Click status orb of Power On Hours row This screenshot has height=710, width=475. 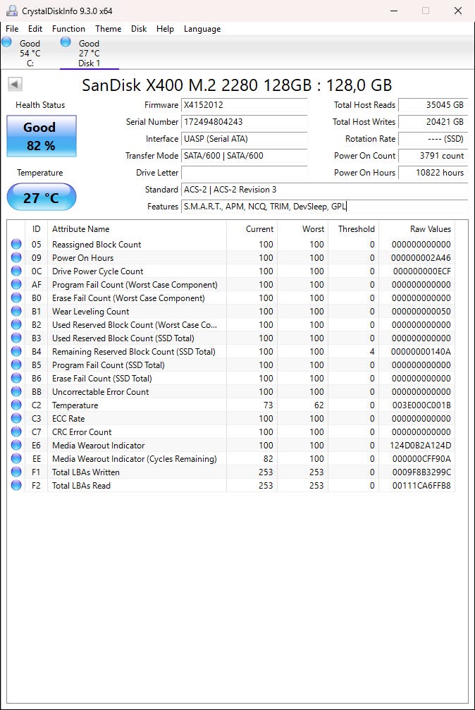click(16, 257)
